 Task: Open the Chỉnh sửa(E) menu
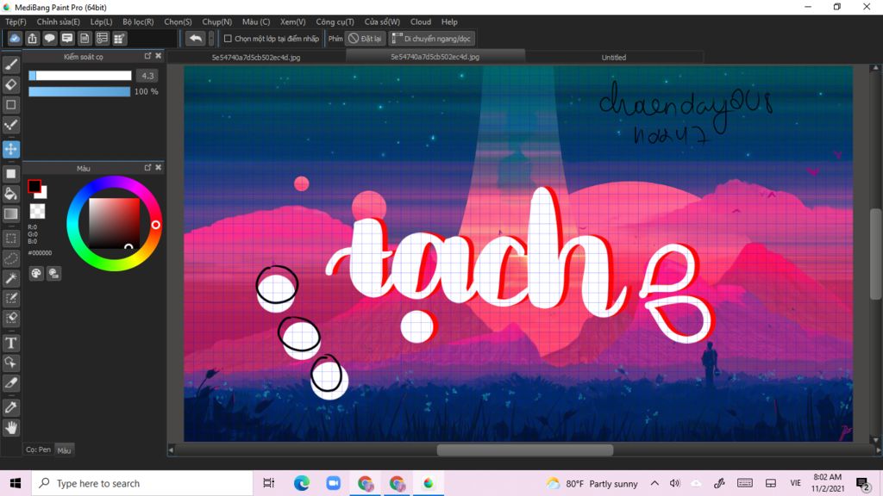[x=58, y=22]
